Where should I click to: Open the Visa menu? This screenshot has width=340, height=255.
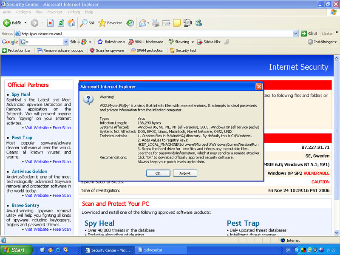[39, 12]
